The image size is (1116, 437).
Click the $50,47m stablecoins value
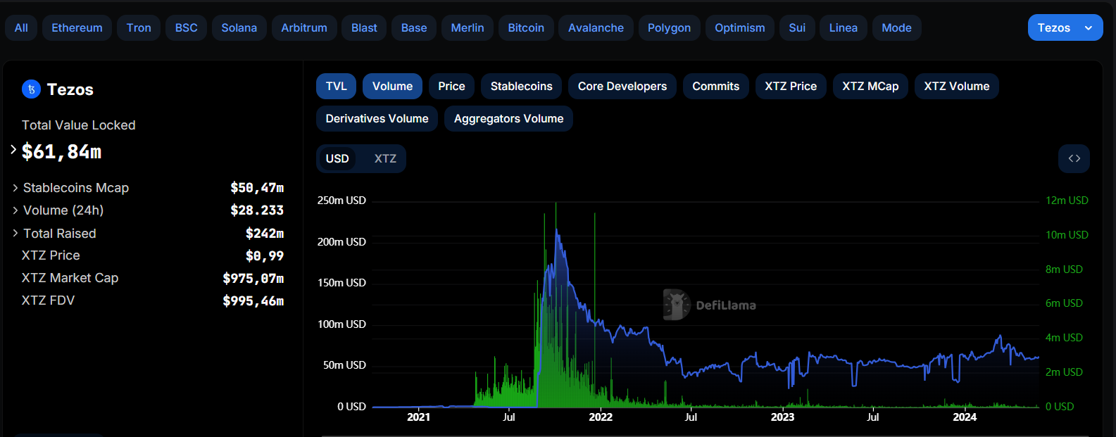257,188
